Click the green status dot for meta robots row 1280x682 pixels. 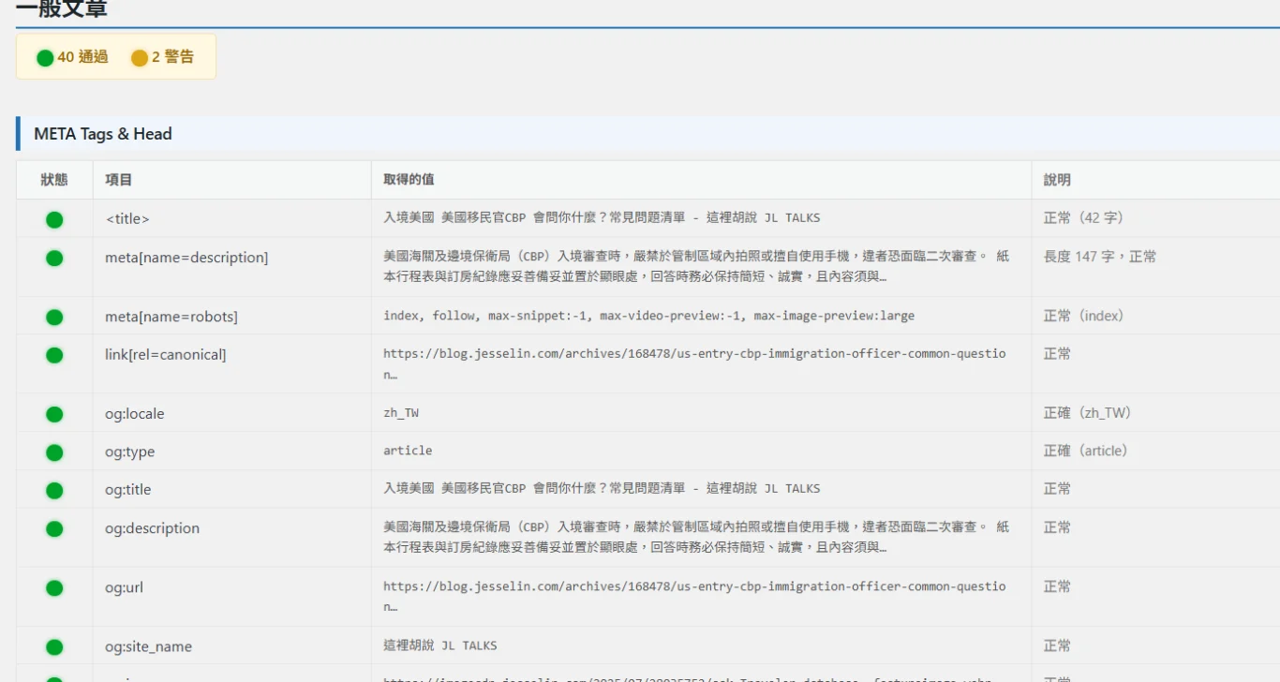[54, 318]
